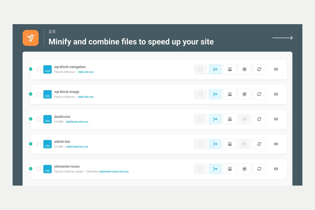
Task: Click the 'wp-block-navigation' file name
Action: pos(70,67)
